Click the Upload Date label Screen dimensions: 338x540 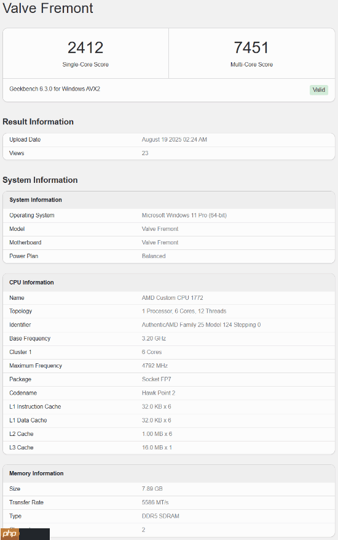click(25, 140)
